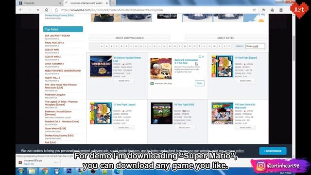The height and width of the screenshot is (175, 311).
Task: Add page to favorites with the star icon
Action: [x=254, y=10]
